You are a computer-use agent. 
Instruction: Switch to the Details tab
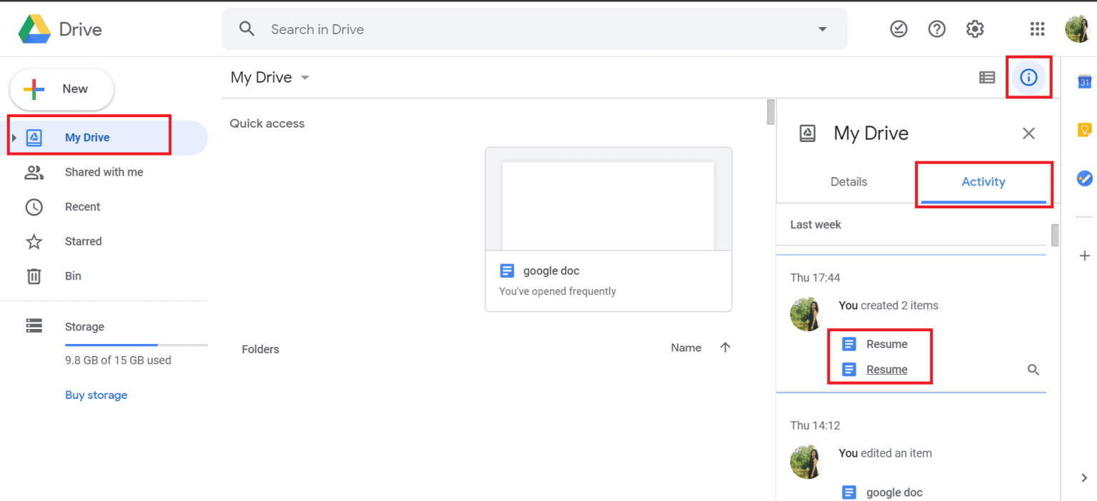[x=848, y=182]
